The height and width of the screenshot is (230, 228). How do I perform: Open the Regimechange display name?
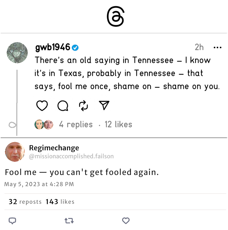point(54,148)
